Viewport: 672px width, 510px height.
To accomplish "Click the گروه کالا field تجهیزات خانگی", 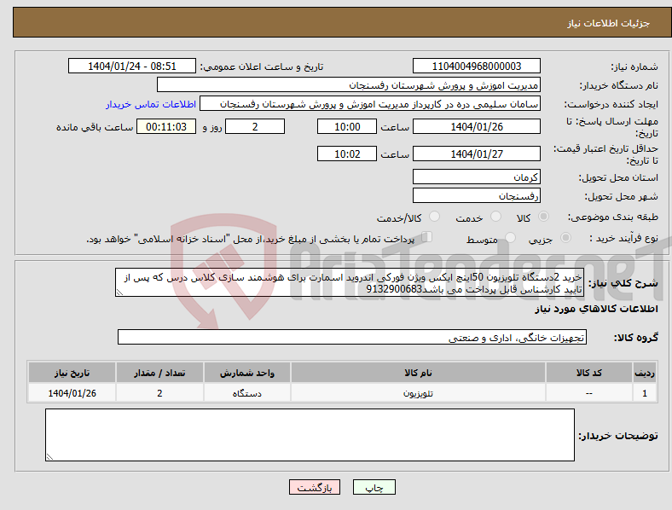I will coord(352,337).
